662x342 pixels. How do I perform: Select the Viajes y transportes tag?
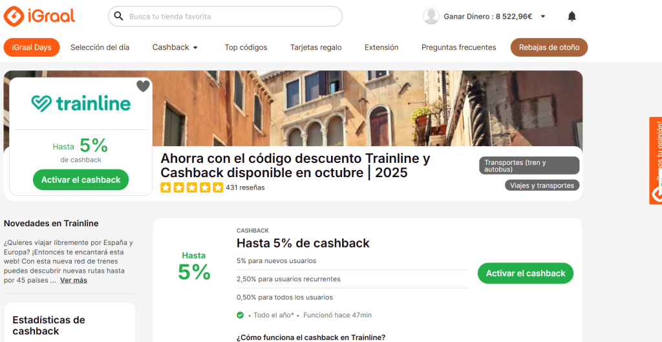click(x=542, y=186)
